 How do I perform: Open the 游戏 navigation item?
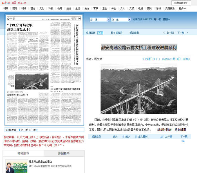[158, 8]
